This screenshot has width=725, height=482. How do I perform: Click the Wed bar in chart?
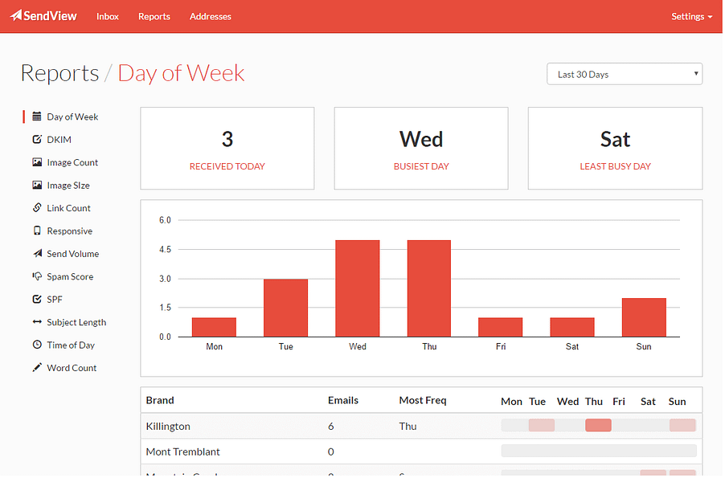358,288
